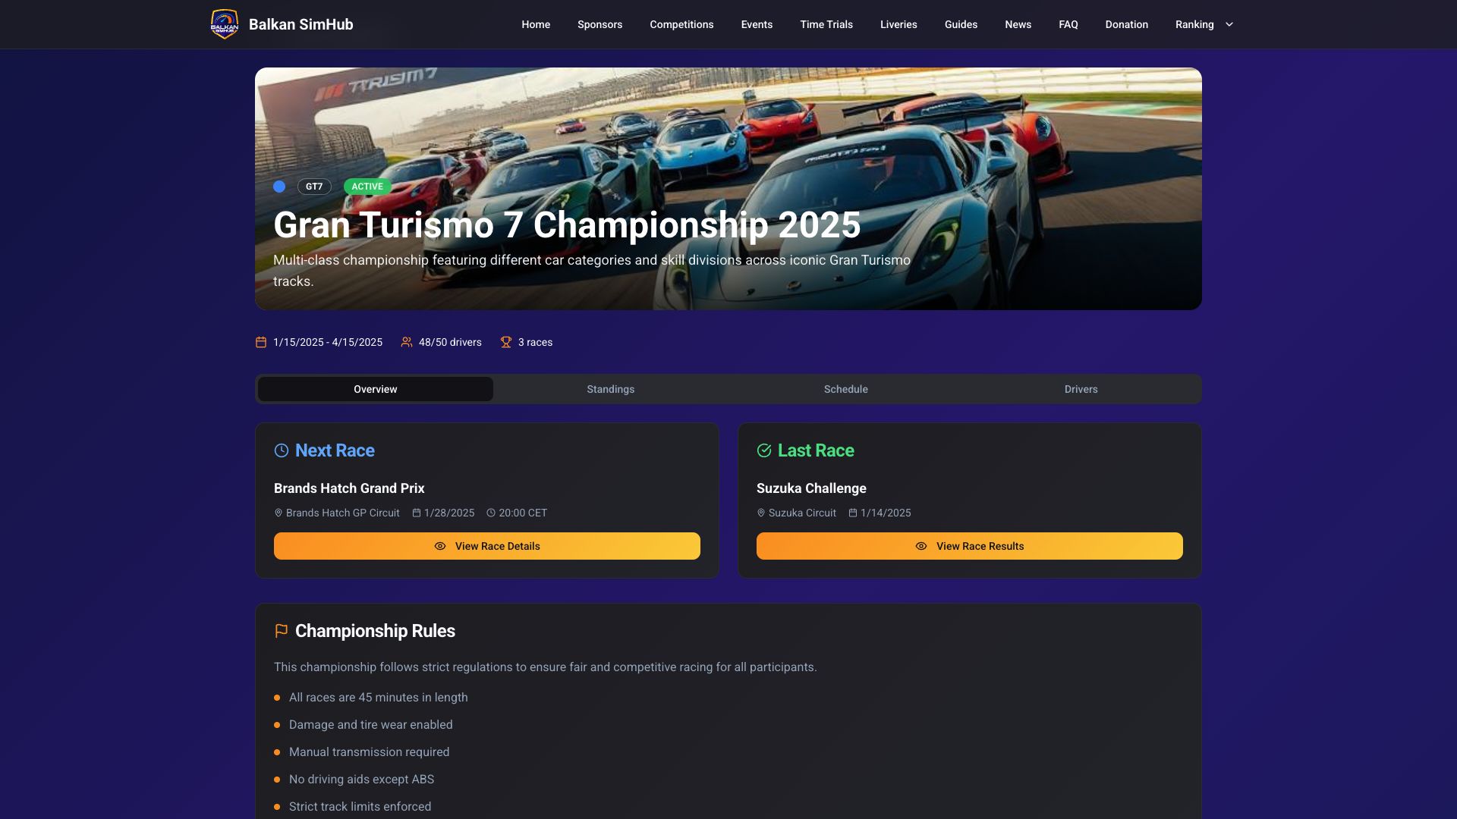Click the green checkmark icon by Last Race
The height and width of the screenshot is (819, 1457).
coord(764,450)
